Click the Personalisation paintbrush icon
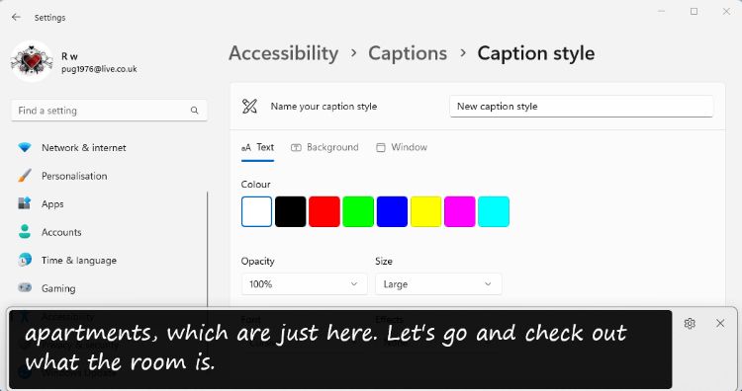This screenshot has width=742, height=391. tap(25, 176)
